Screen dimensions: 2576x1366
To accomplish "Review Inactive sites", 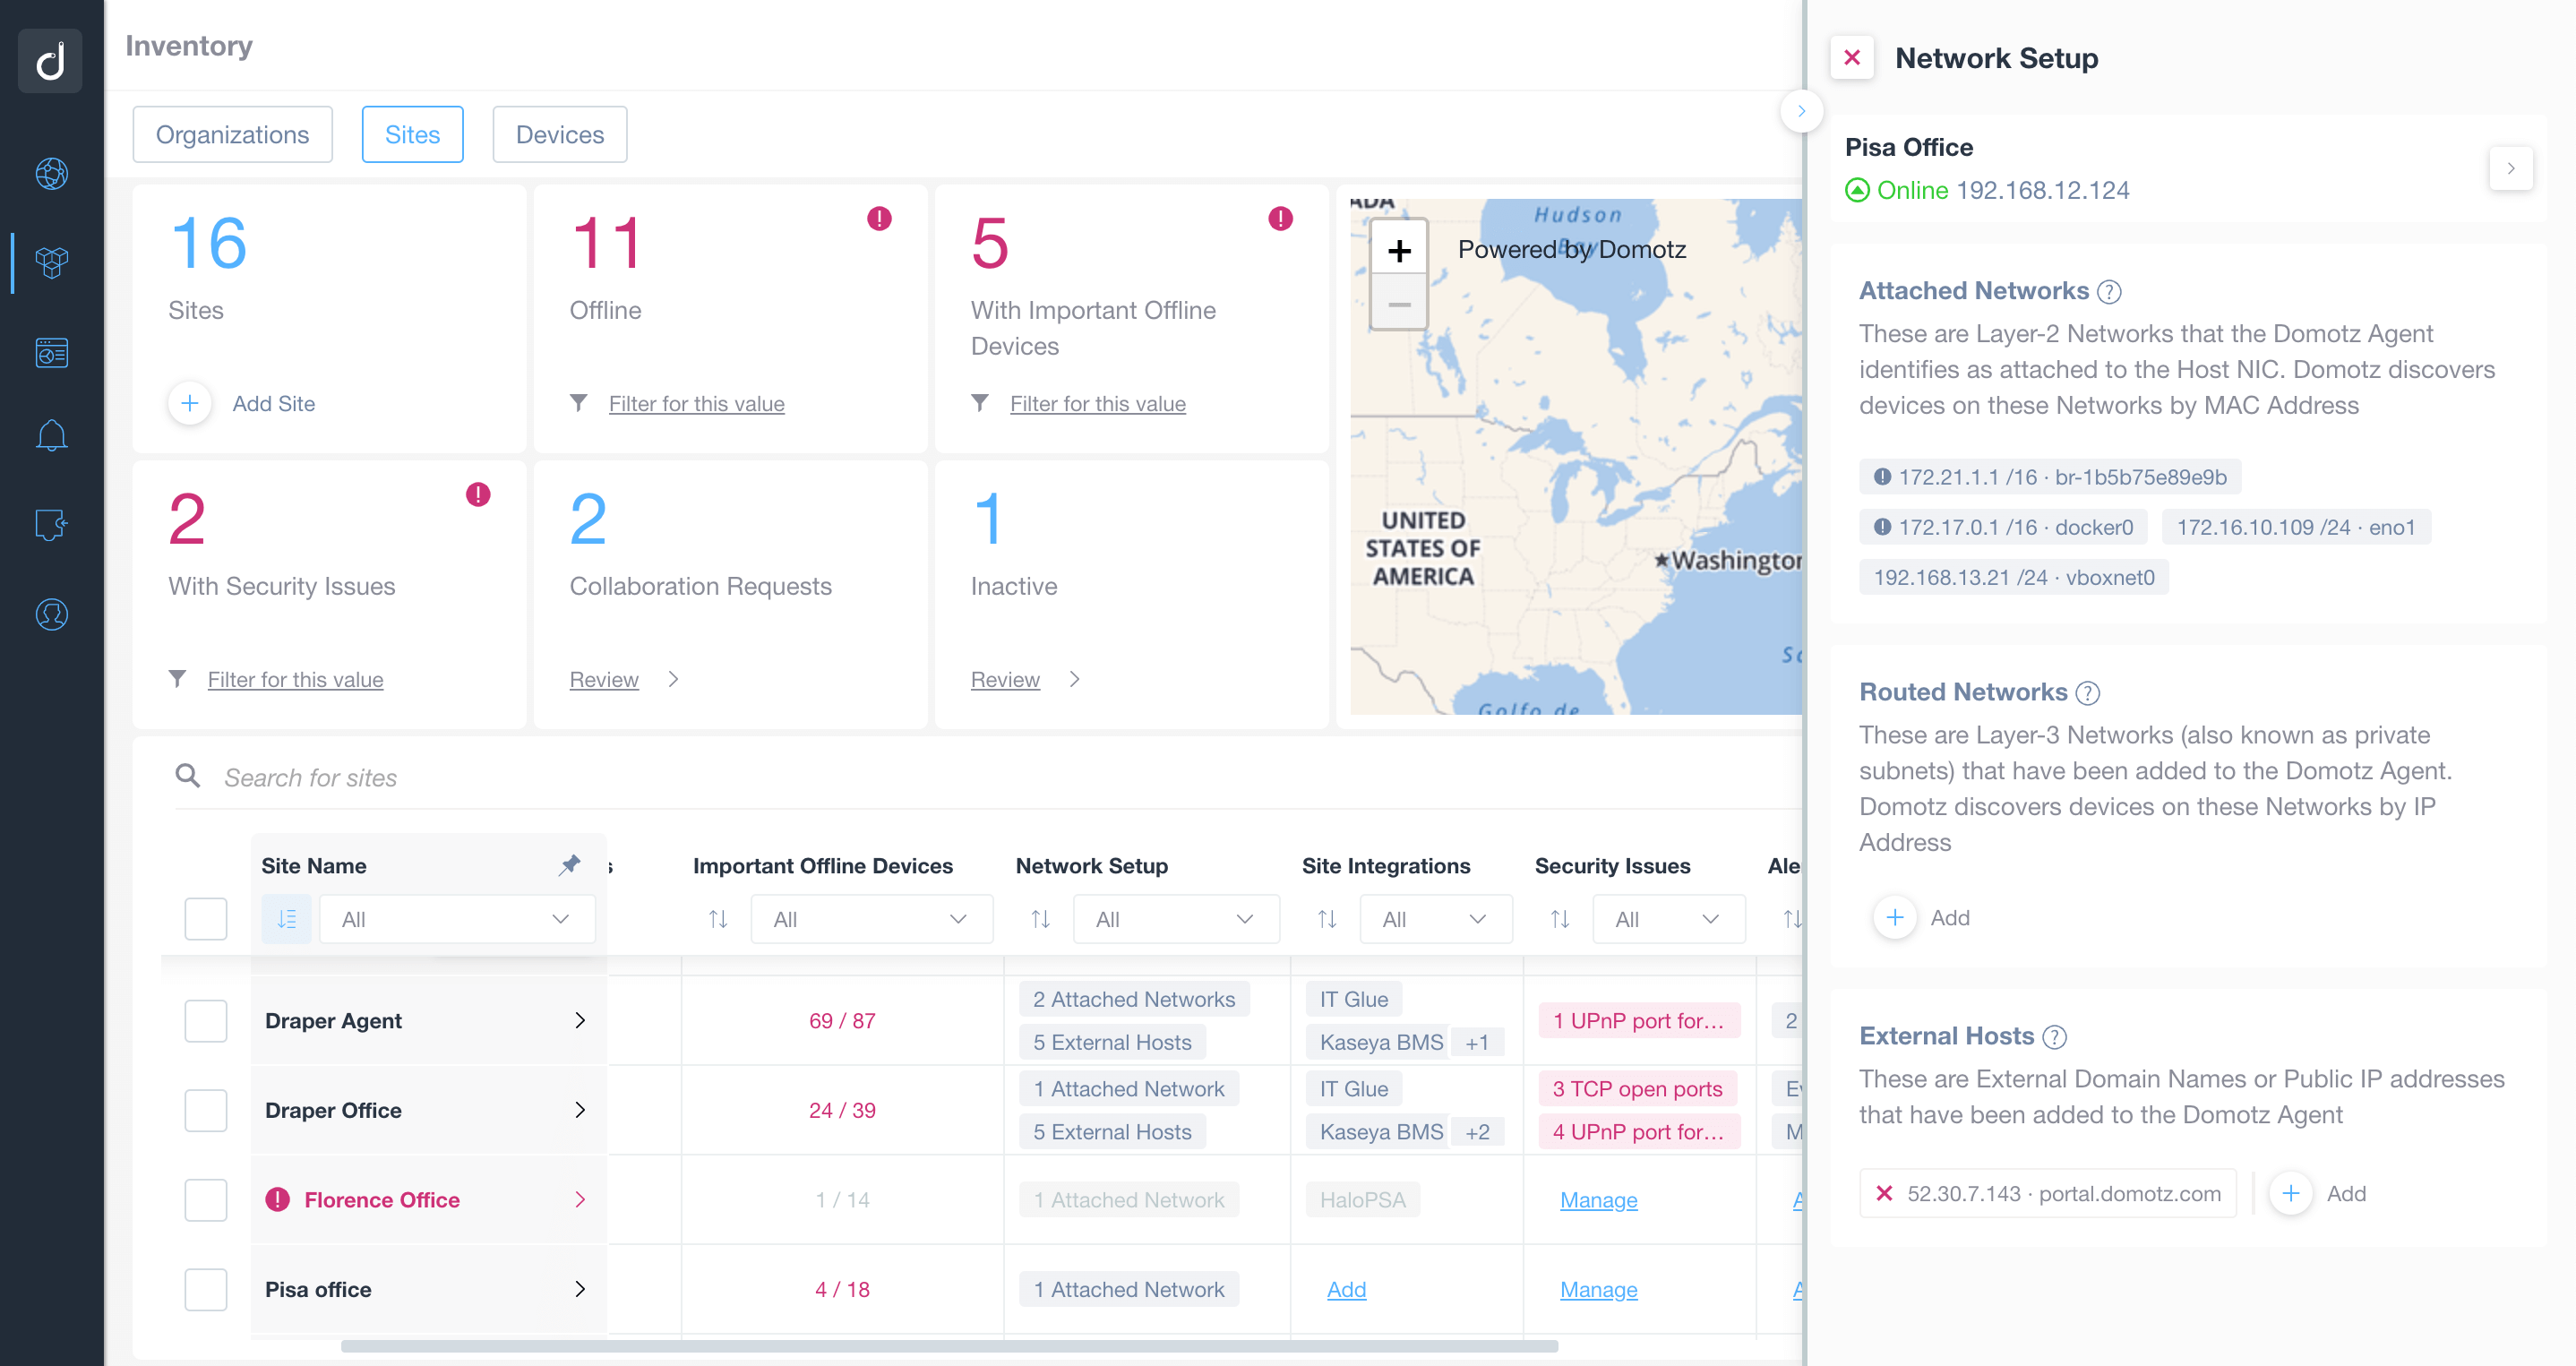I will coord(1005,679).
